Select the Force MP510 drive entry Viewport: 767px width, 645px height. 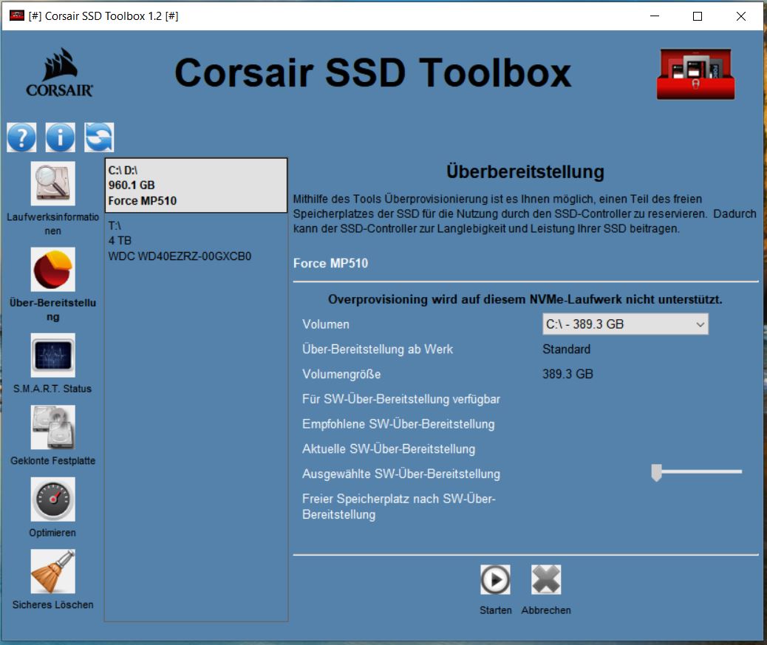tap(196, 185)
